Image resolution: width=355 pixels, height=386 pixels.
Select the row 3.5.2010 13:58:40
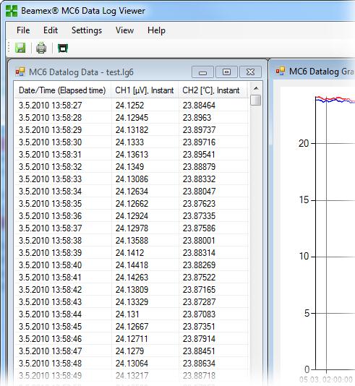tap(131, 265)
